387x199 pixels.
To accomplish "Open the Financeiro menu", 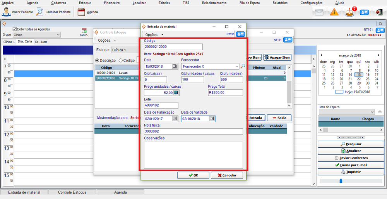I will pos(112,3).
